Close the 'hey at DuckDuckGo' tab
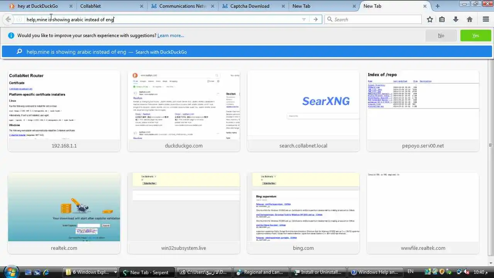The width and height of the screenshot is (494, 278). (71, 6)
